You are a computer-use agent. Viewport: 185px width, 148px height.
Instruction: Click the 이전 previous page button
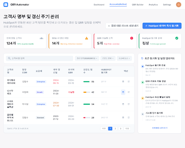pyautogui.click(x=104, y=129)
